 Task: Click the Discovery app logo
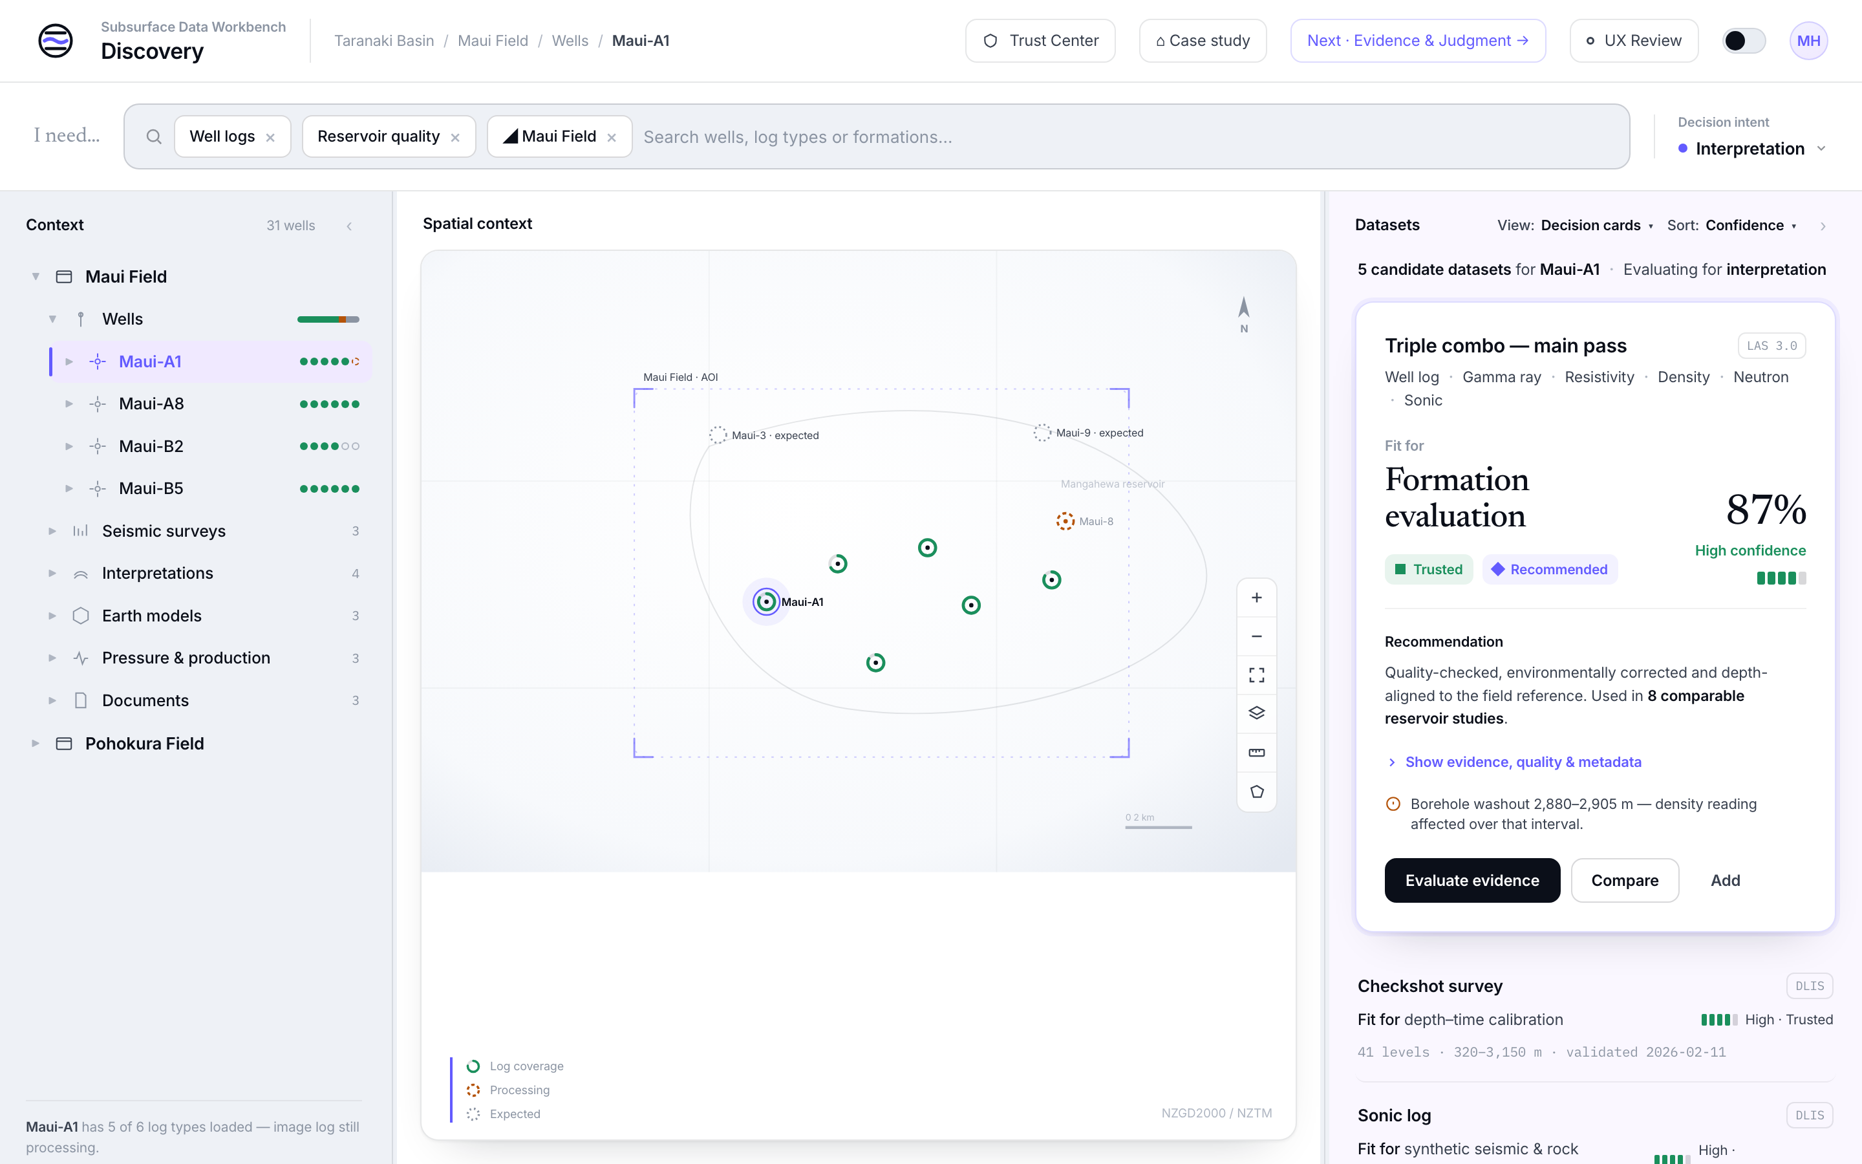(x=56, y=41)
